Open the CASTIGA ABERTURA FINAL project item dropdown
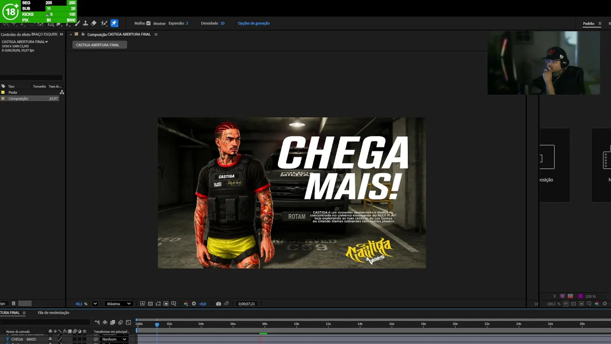The image size is (611, 344). click(x=47, y=42)
